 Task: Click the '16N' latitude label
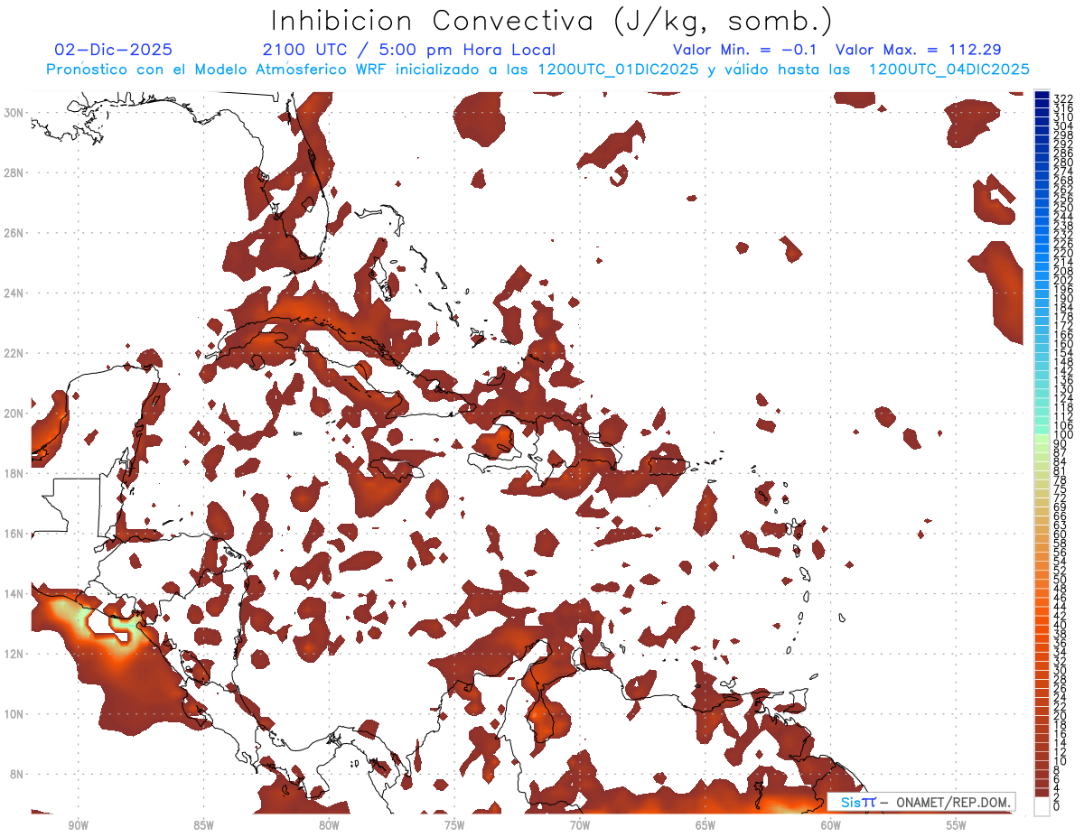[x=14, y=534]
